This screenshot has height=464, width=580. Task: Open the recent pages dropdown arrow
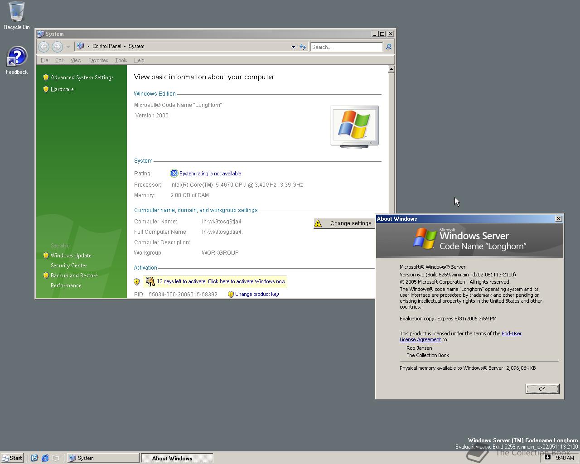(68, 47)
